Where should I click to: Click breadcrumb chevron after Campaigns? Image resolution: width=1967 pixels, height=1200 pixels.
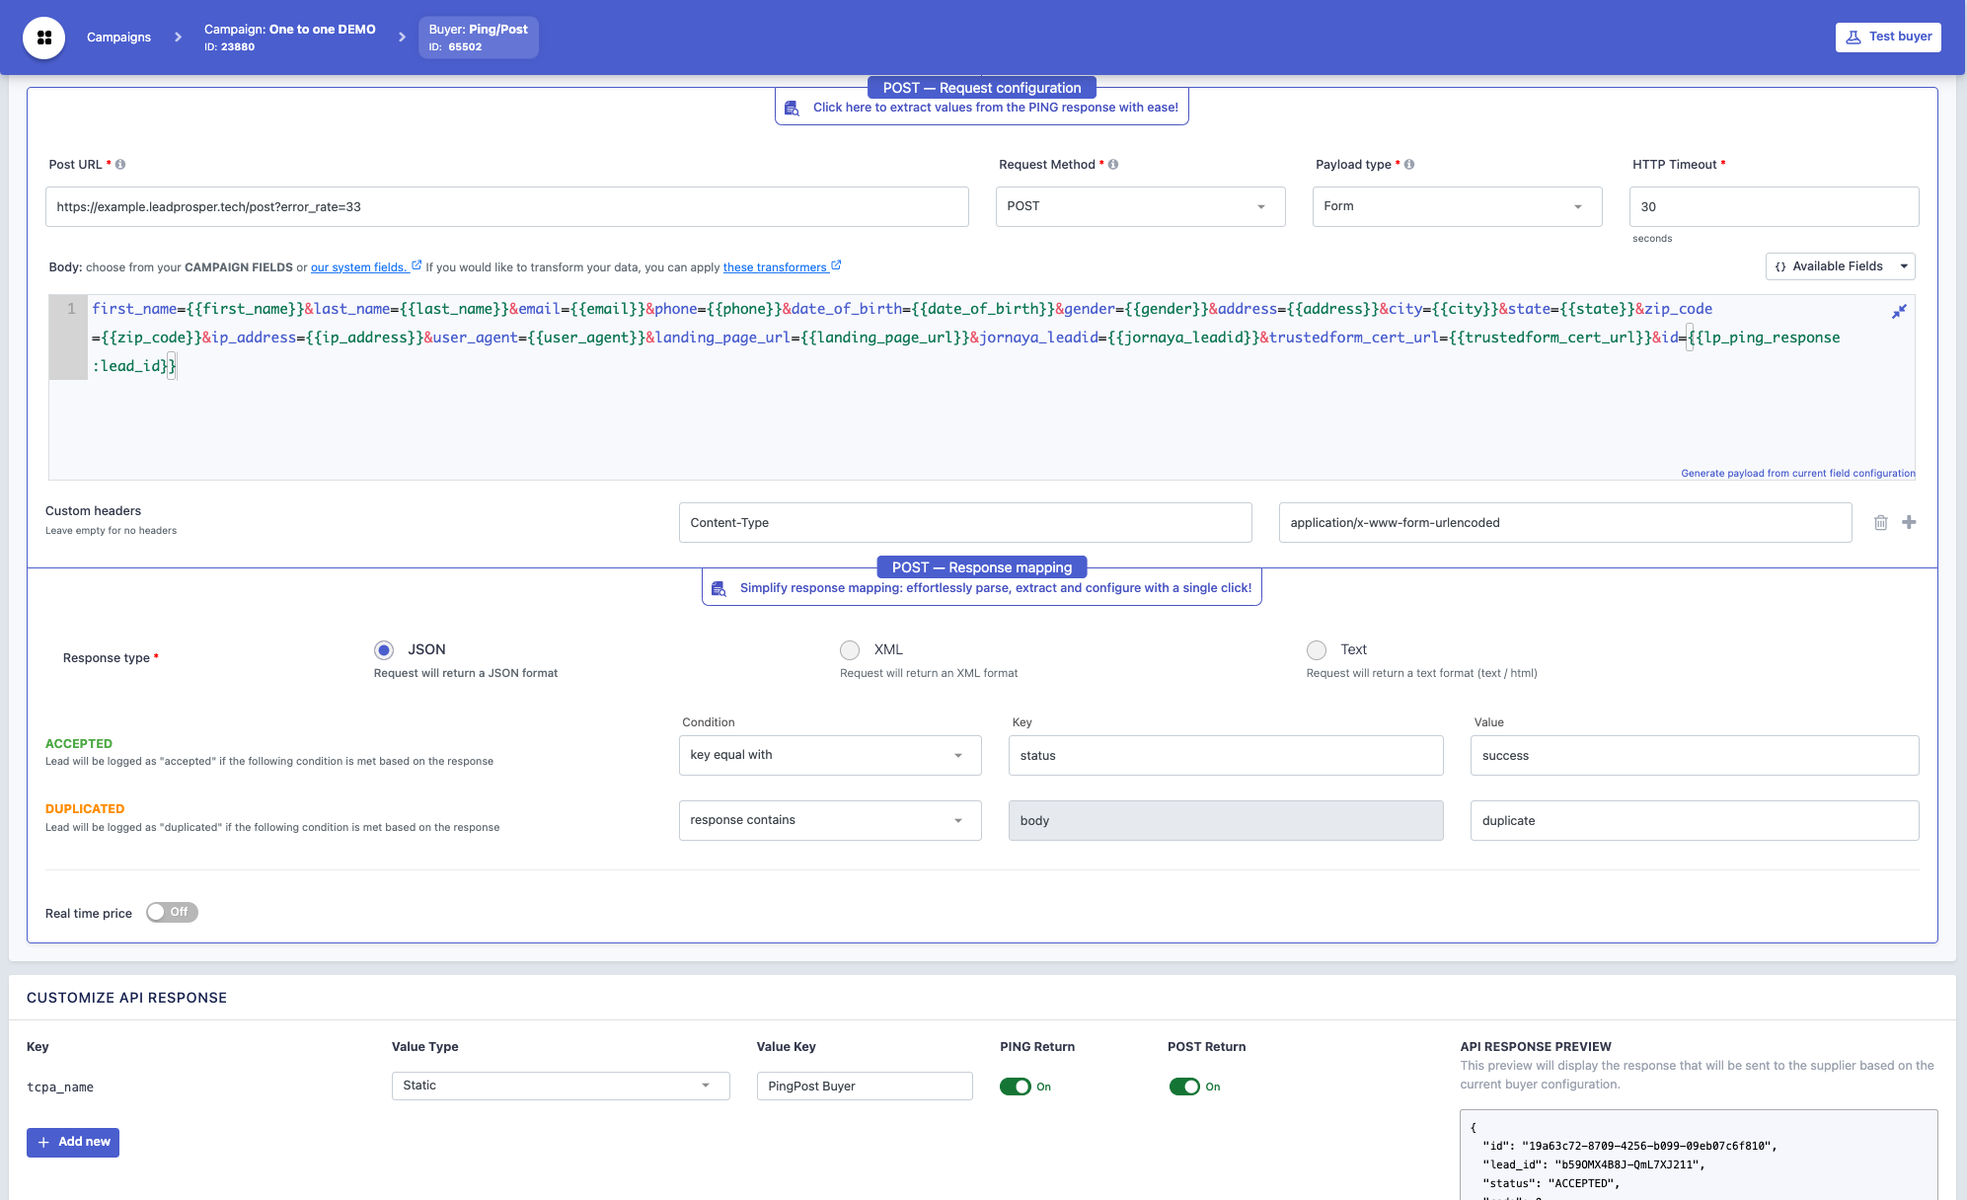178,37
